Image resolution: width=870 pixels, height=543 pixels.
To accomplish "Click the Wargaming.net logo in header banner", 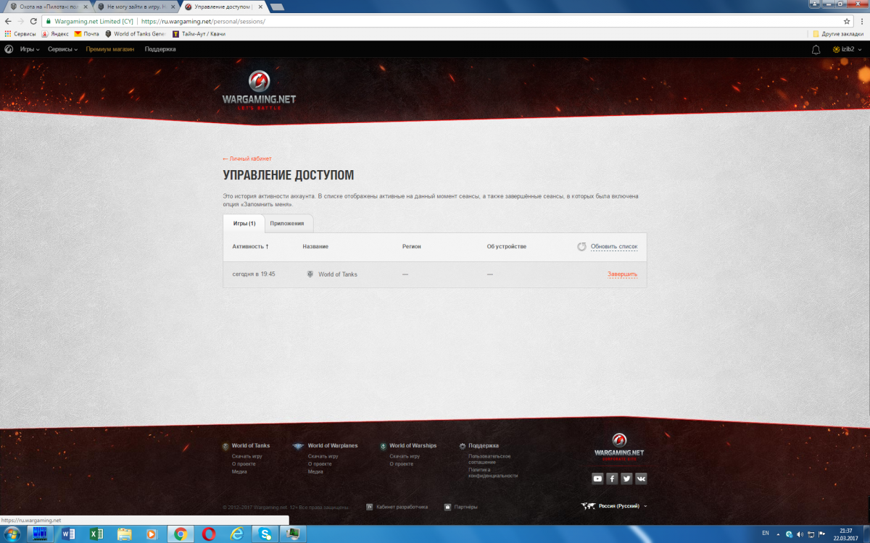I will click(x=259, y=90).
